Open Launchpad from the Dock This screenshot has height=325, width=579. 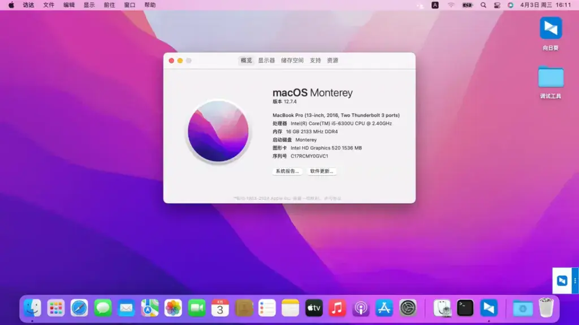56,308
